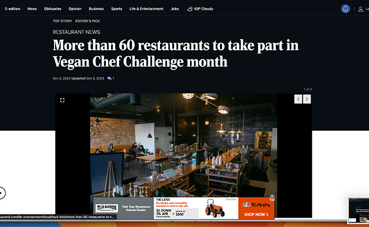Open the Sports section
The width and height of the screenshot is (369, 227).
pos(117,9)
